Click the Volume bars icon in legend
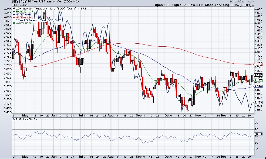This screenshot has width=266, height=159. pos(14,23)
